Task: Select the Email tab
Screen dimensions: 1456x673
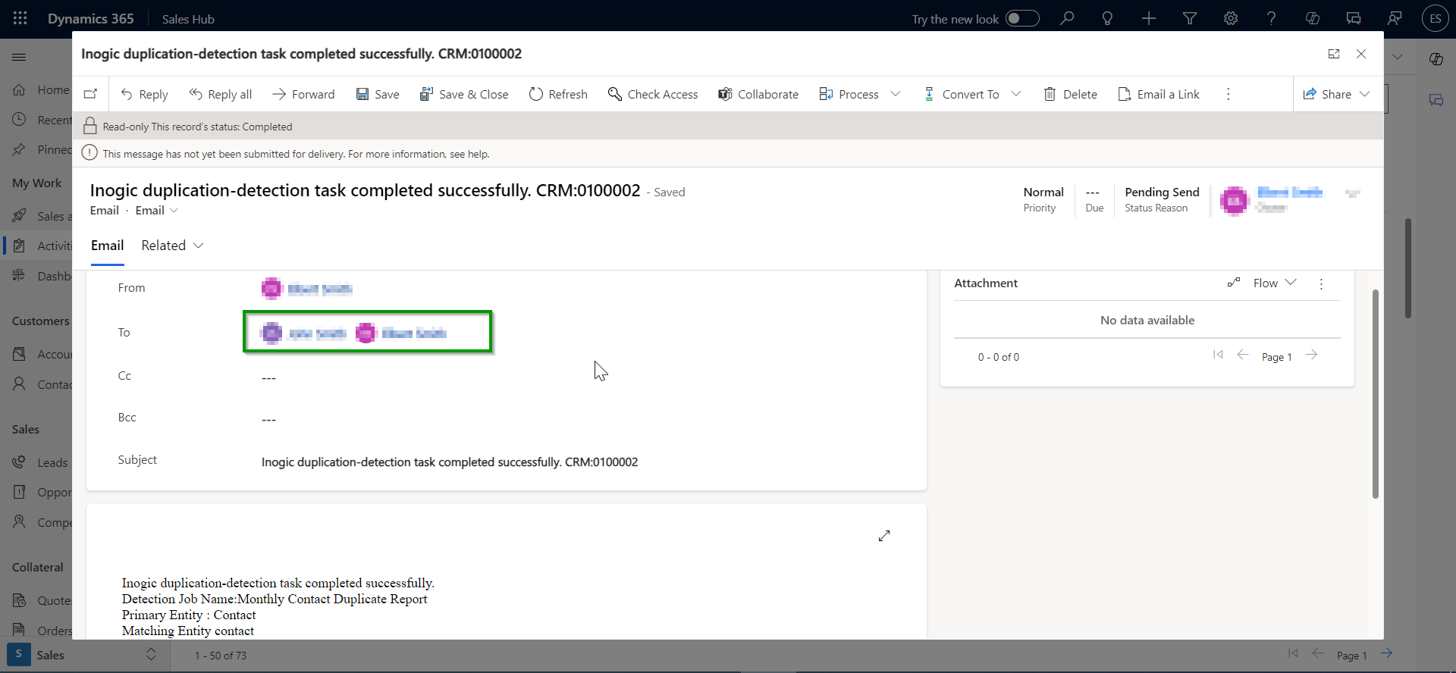Action: (108, 246)
